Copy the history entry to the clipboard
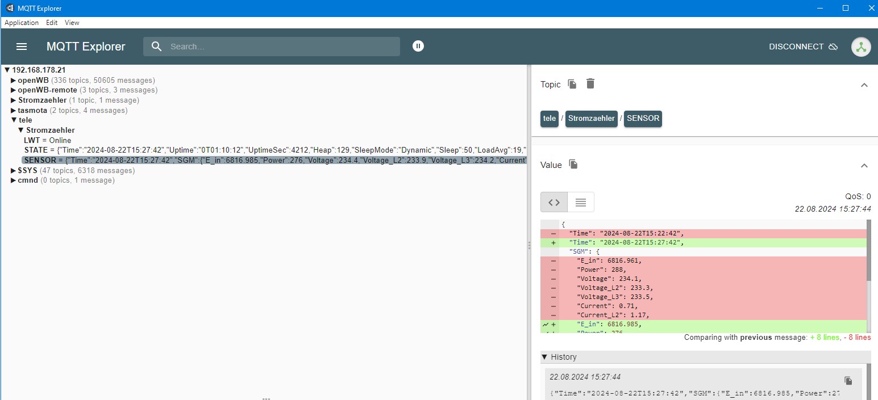Screen dimensions: 878x400 (848, 381)
